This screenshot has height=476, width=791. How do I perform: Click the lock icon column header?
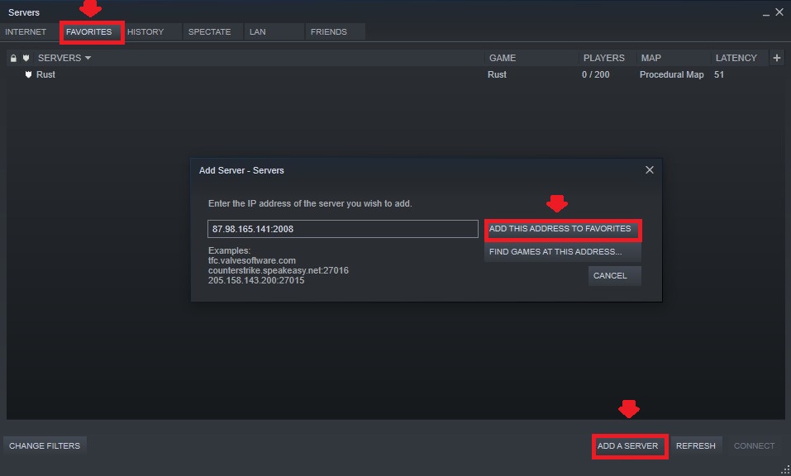coord(12,57)
